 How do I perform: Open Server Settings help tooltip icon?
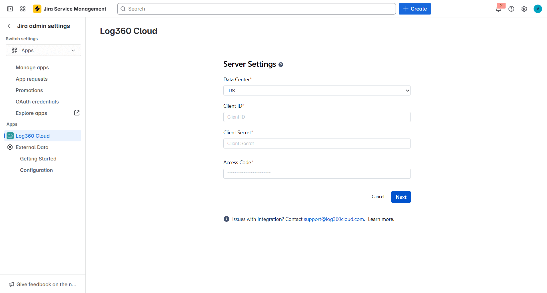(281, 64)
